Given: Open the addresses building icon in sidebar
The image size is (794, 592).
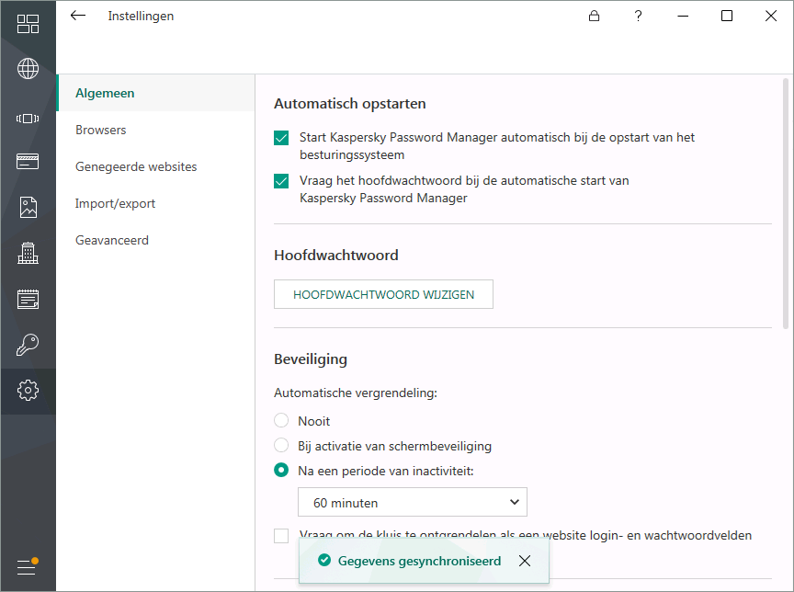Looking at the screenshot, I should coord(28,253).
